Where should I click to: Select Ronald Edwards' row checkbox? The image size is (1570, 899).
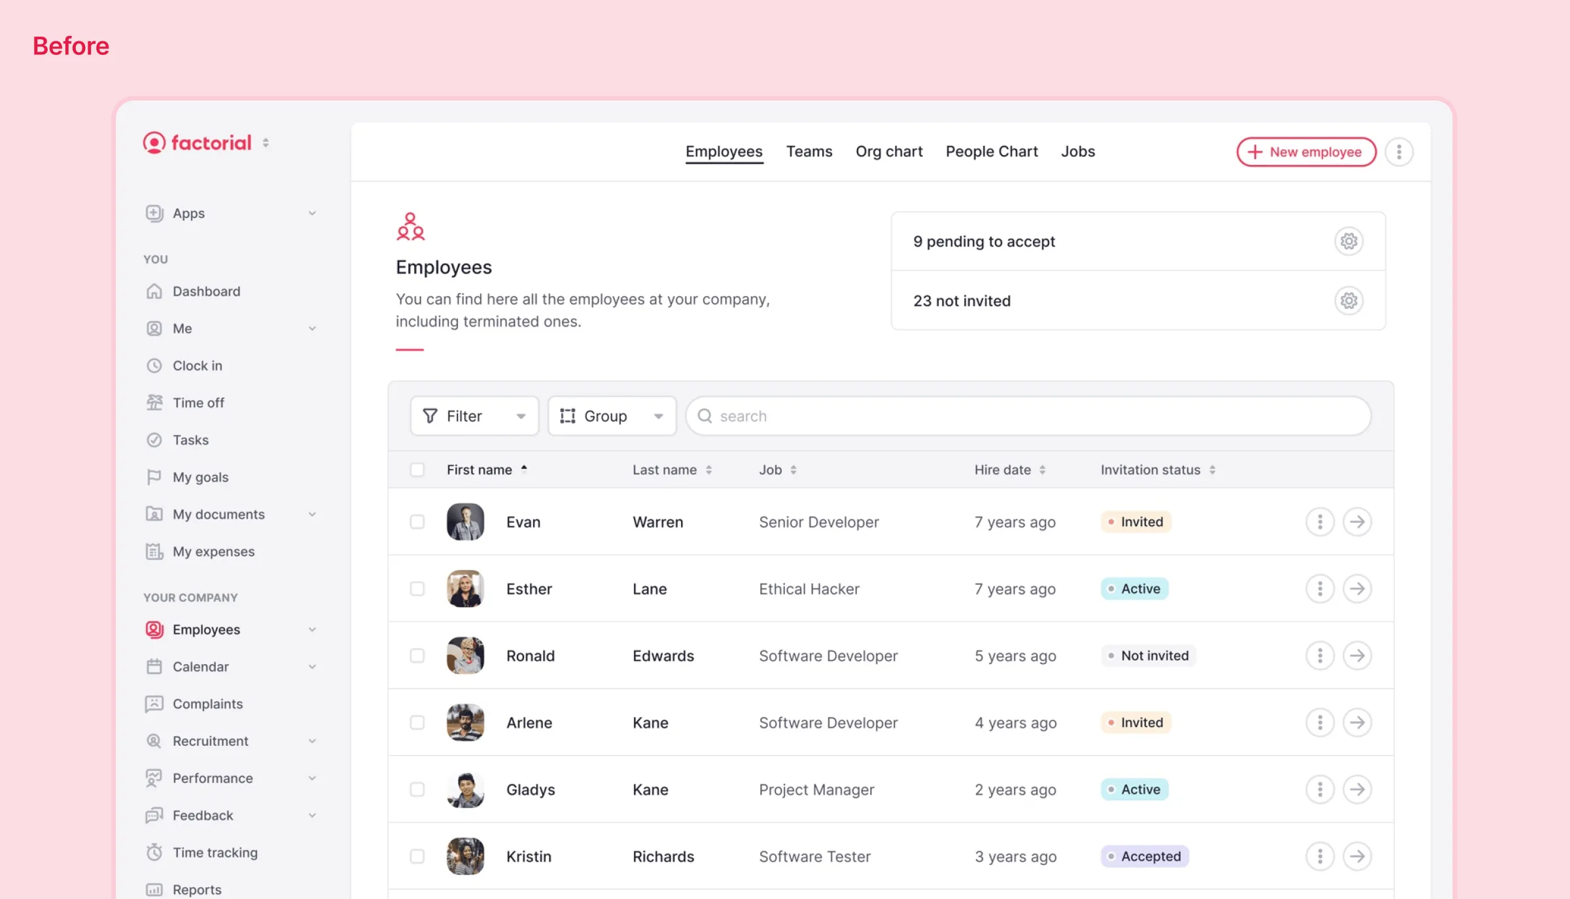pyautogui.click(x=417, y=656)
